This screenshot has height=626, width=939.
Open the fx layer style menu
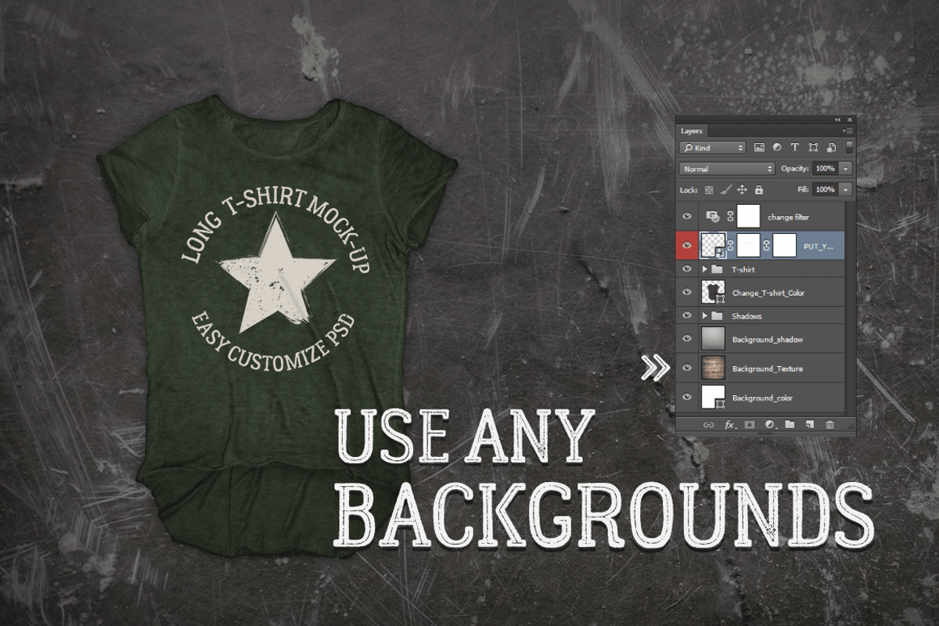tap(730, 425)
